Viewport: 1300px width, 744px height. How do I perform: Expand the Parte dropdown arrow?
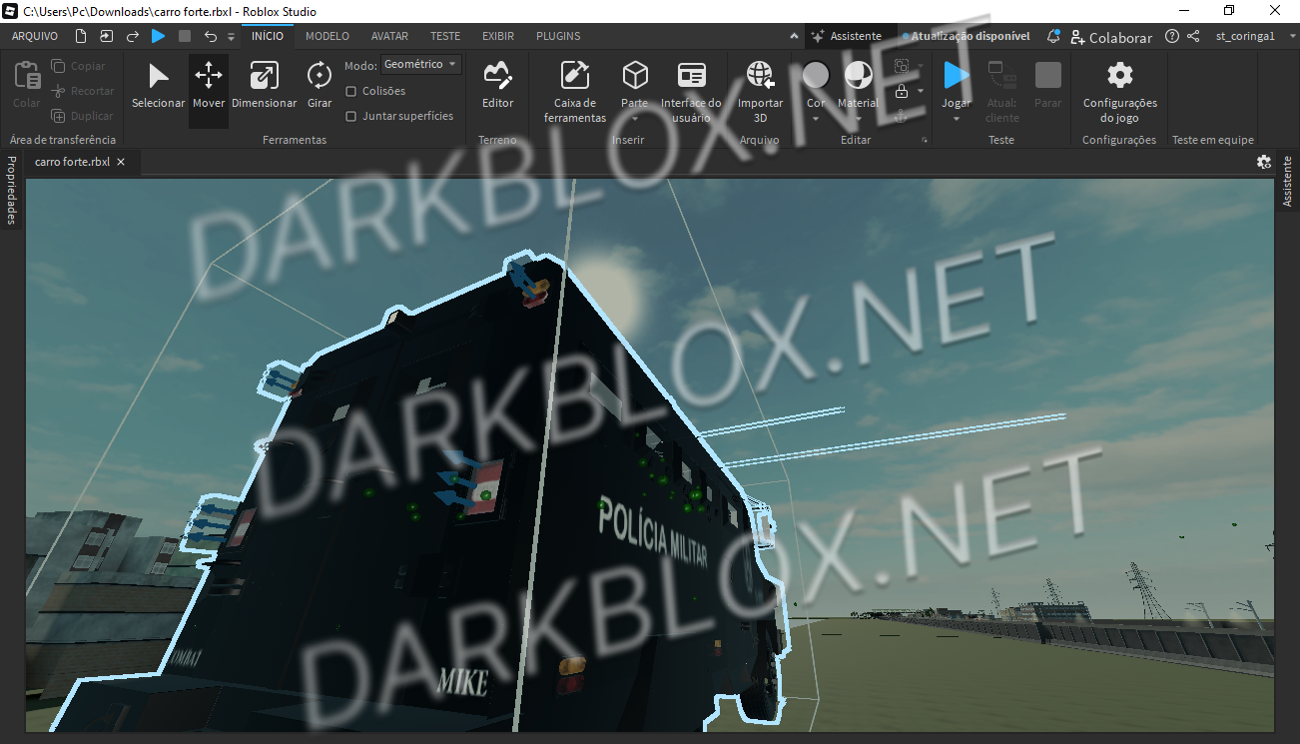click(635, 118)
